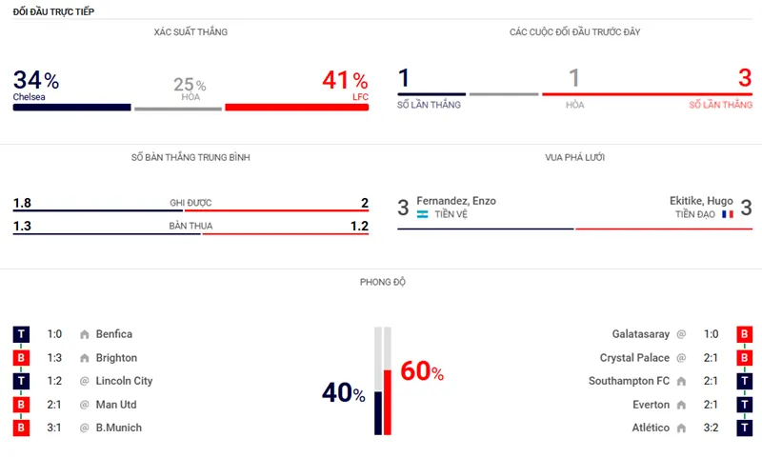Click the navy Chelsea 34% win probability bar
Image resolution: width=762 pixels, height=458 pixels.
point(71,108)
